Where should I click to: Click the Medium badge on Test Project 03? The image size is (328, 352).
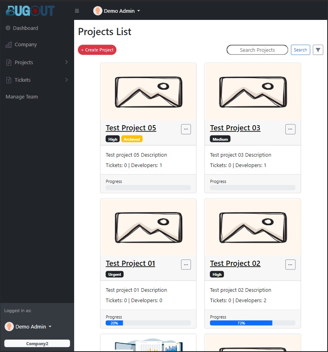[x=220, y=139]
